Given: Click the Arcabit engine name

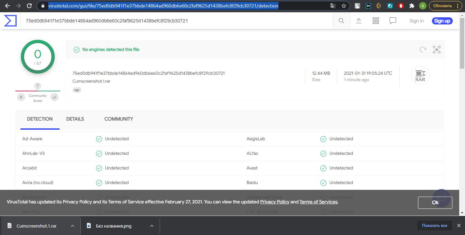Looking at the screenshot, I should point(30,168).
